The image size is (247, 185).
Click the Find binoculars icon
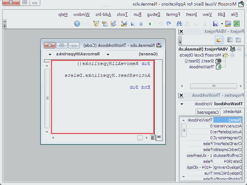pos(180,24)
